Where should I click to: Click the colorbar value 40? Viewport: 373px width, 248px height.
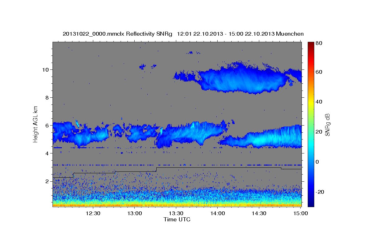320,102
